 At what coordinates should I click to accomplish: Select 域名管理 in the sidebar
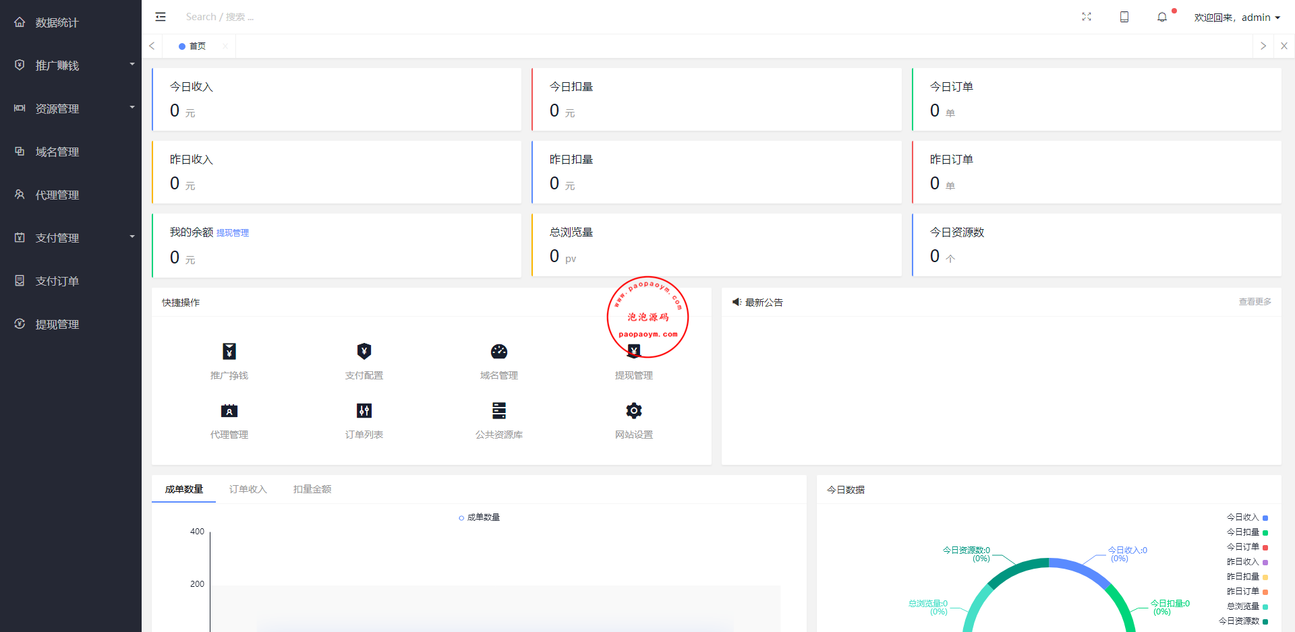pos(57,152)
